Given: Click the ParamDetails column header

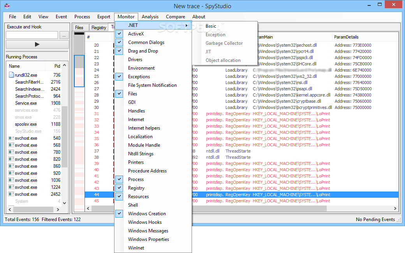Looking at the screenshot, I should coord(346,37).
